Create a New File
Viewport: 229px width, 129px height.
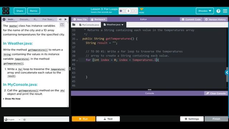pos(80,19)
